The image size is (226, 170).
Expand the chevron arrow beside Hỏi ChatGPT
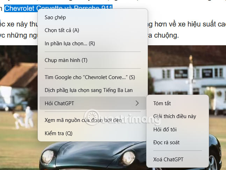pyautogui.click(x=137, y=103)
